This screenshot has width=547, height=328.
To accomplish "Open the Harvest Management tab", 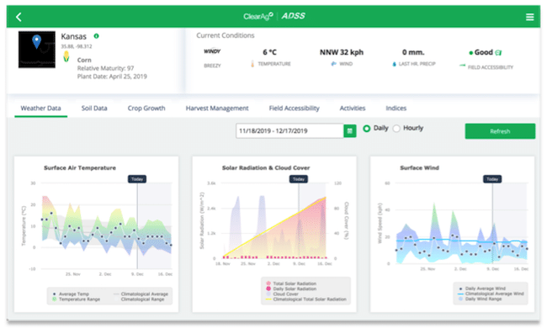I will pos(217,108).
